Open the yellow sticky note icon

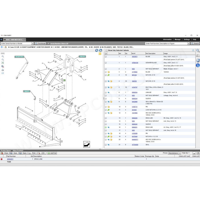coord(100,54)
